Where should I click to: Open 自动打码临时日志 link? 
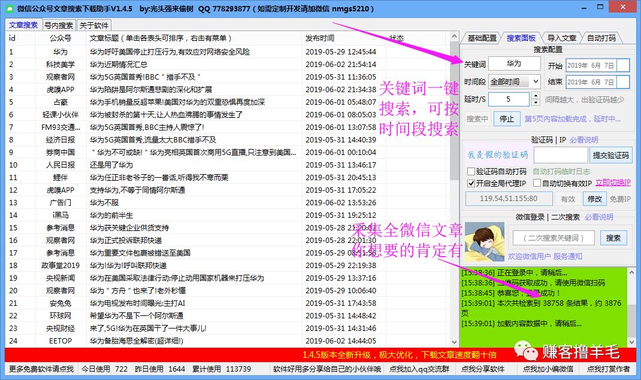point(561,171)
